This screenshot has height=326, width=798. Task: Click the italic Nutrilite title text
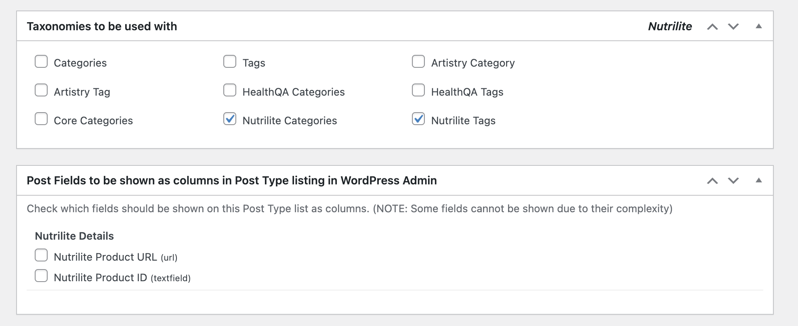(x=670, y=26)
